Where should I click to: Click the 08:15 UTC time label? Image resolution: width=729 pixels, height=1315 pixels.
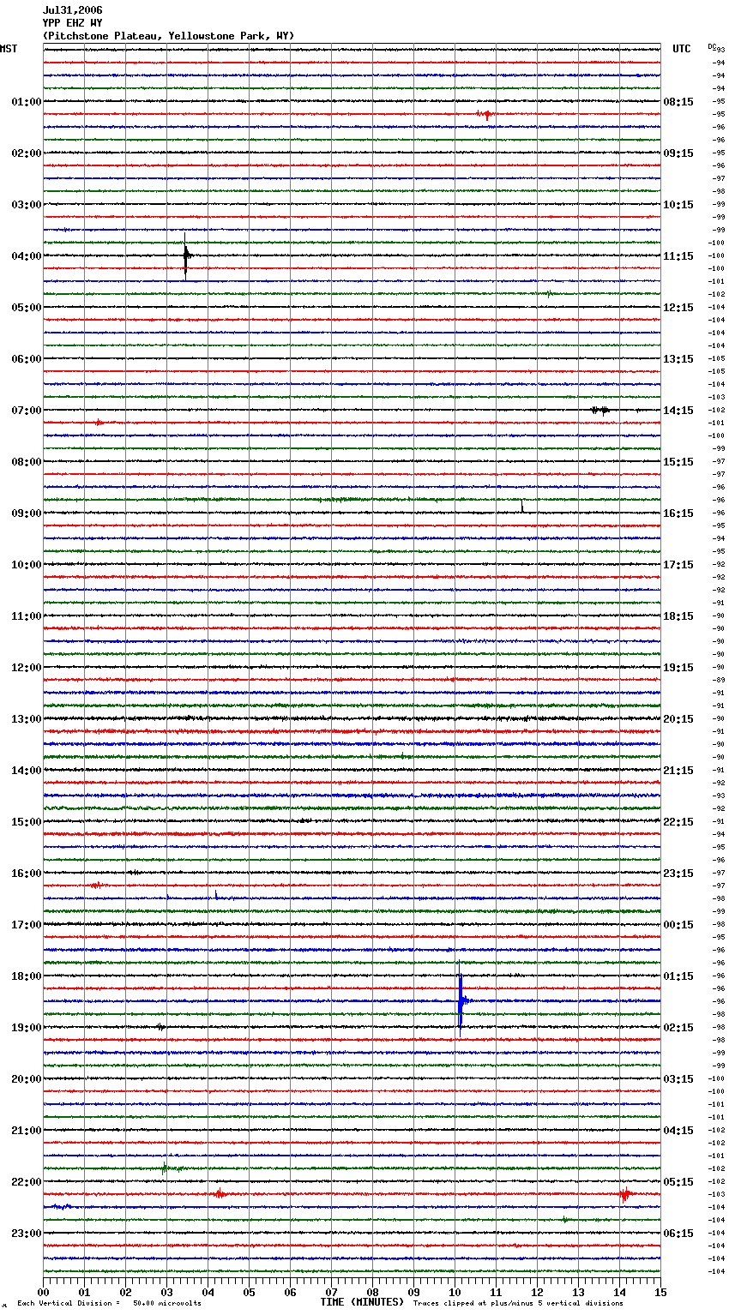[x=678, y=102]
